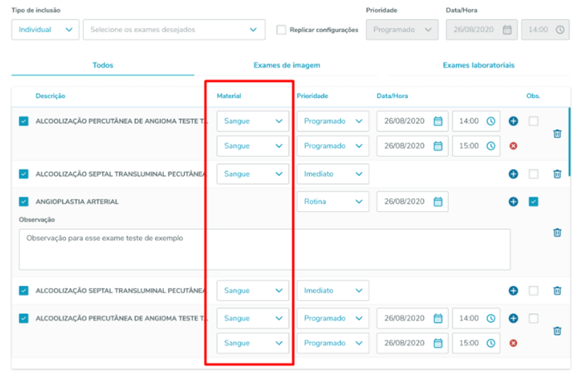Click trash icon of last ALCOOLIZAÇÃO PERCUTÂNEA exam

tap(557, 331)
